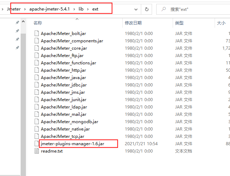Click the date 2021/7/21 10:54

(141, 144)
